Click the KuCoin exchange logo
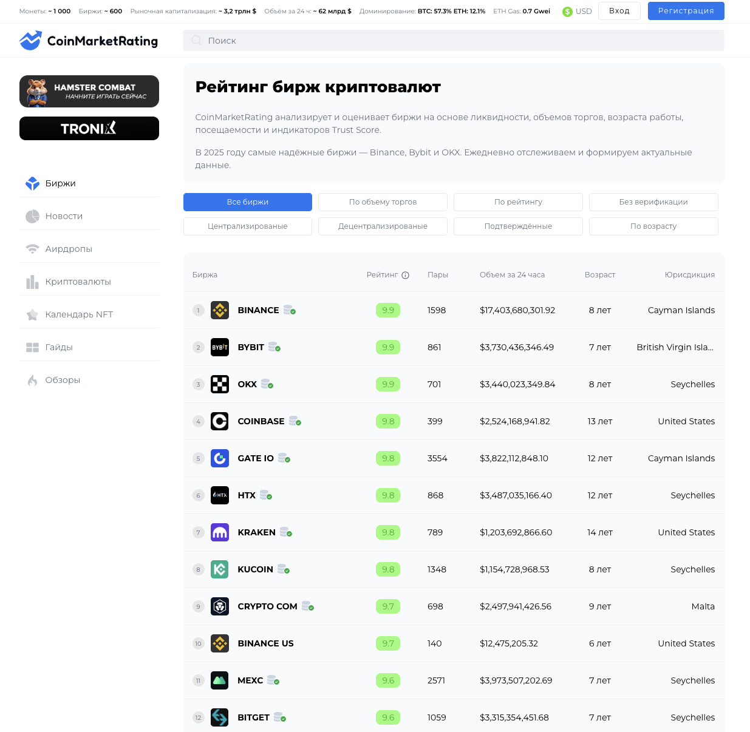 tap(220, 569)
